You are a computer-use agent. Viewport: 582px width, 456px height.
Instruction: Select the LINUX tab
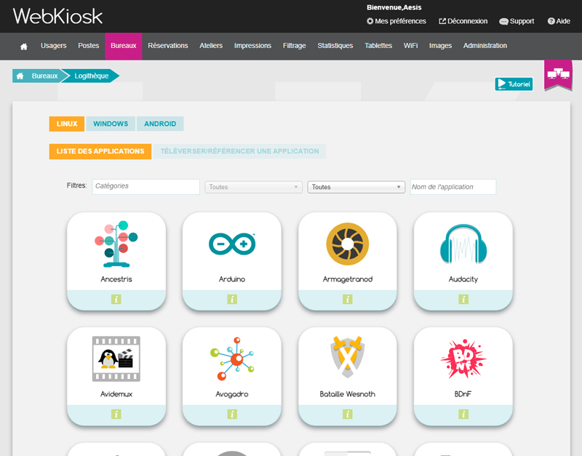tap(67, 124)
